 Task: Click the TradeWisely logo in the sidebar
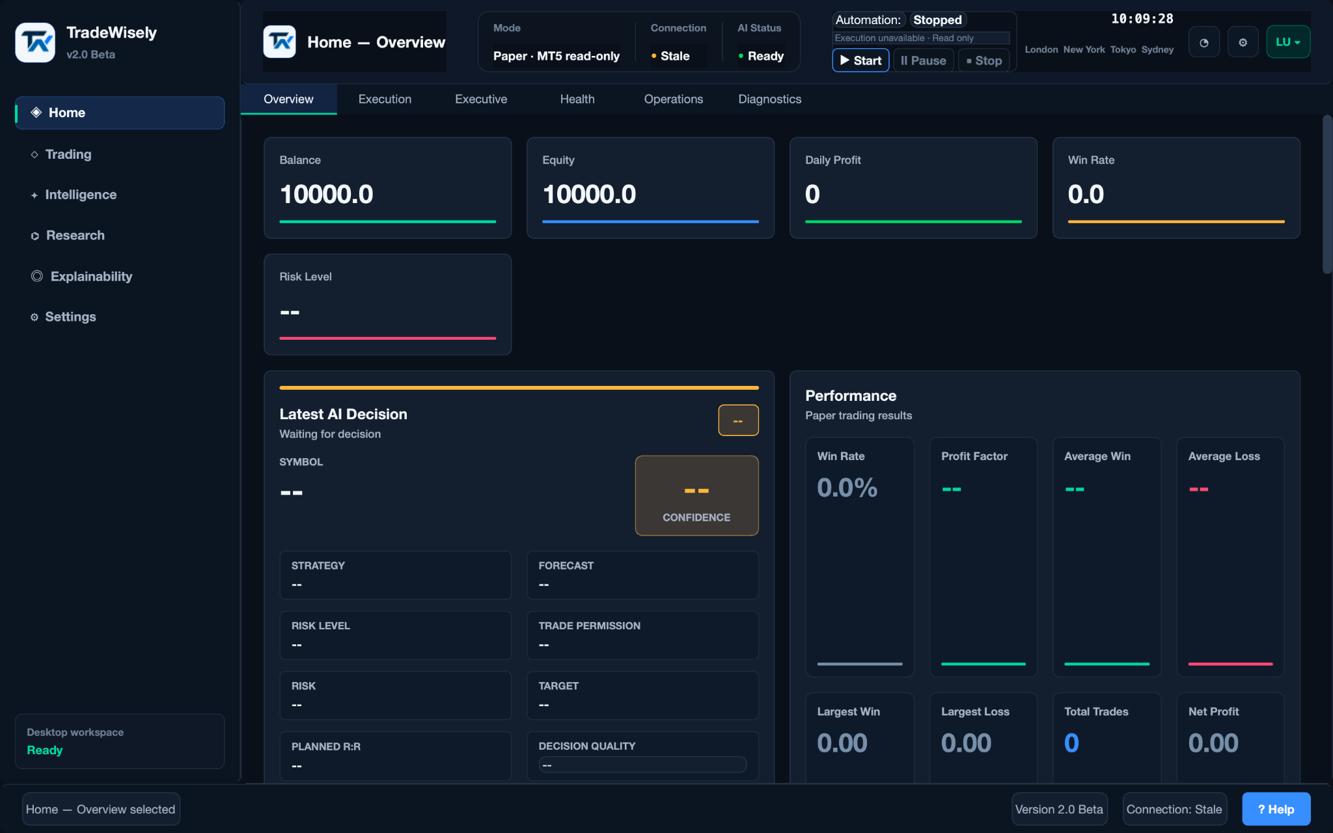point(35,42)
